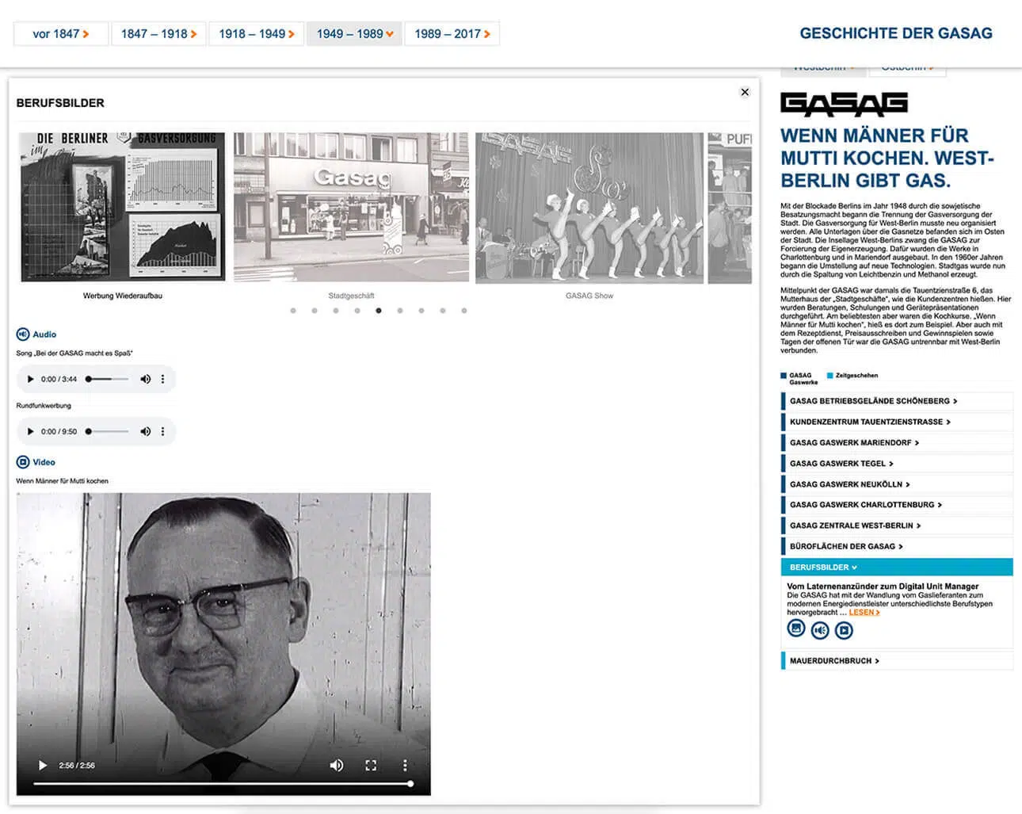Select the seventh carousel dot
1022x814 pixels.
coord(421,311)
